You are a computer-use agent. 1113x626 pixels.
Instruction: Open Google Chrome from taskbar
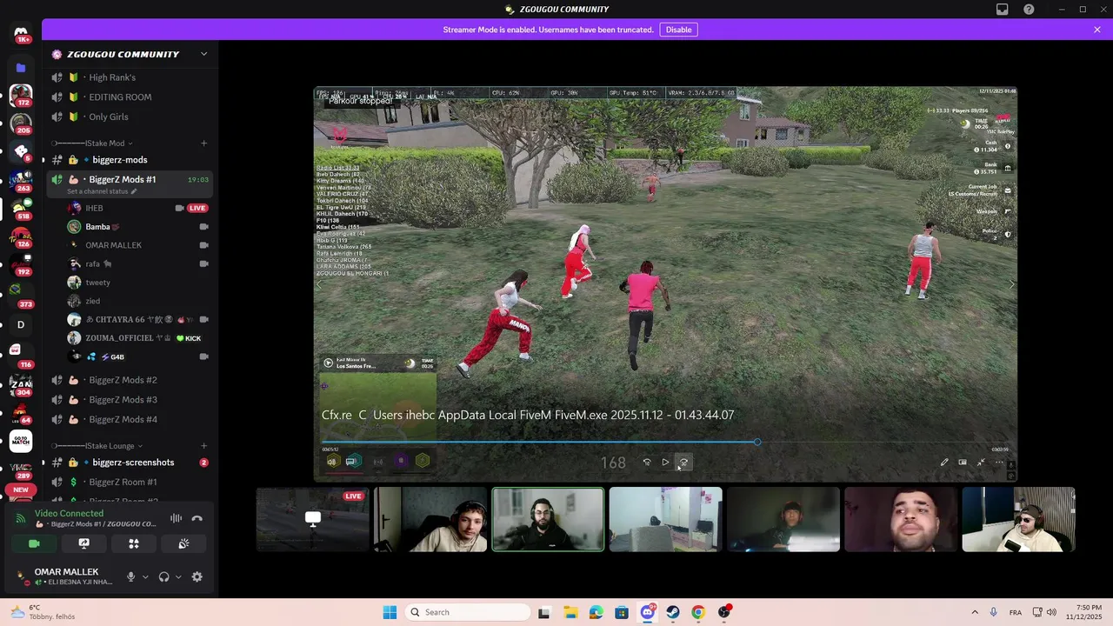click(x=698, y=612)
